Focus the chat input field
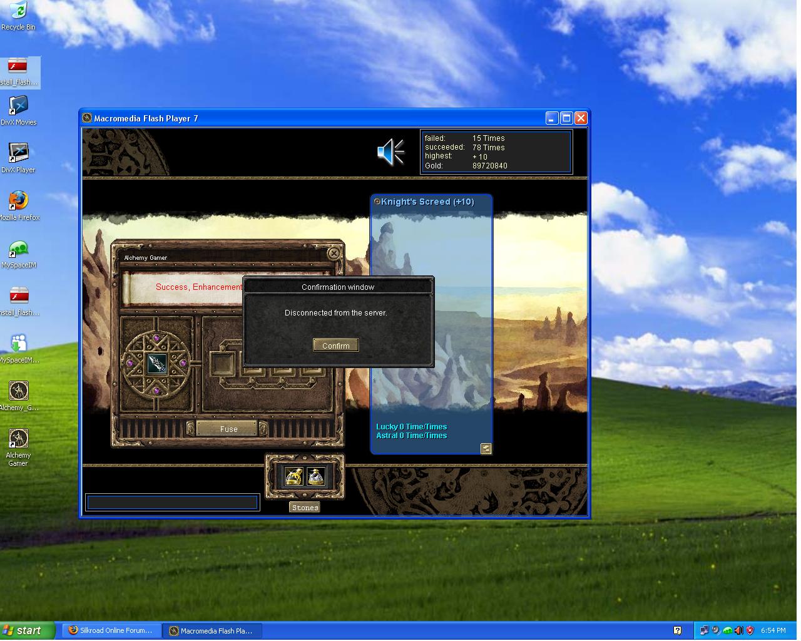The width and height of the screenshot is (801, 641). (x=172, y=503)
